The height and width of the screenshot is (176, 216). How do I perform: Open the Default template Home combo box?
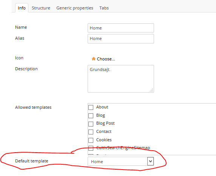tap(121, 161)
